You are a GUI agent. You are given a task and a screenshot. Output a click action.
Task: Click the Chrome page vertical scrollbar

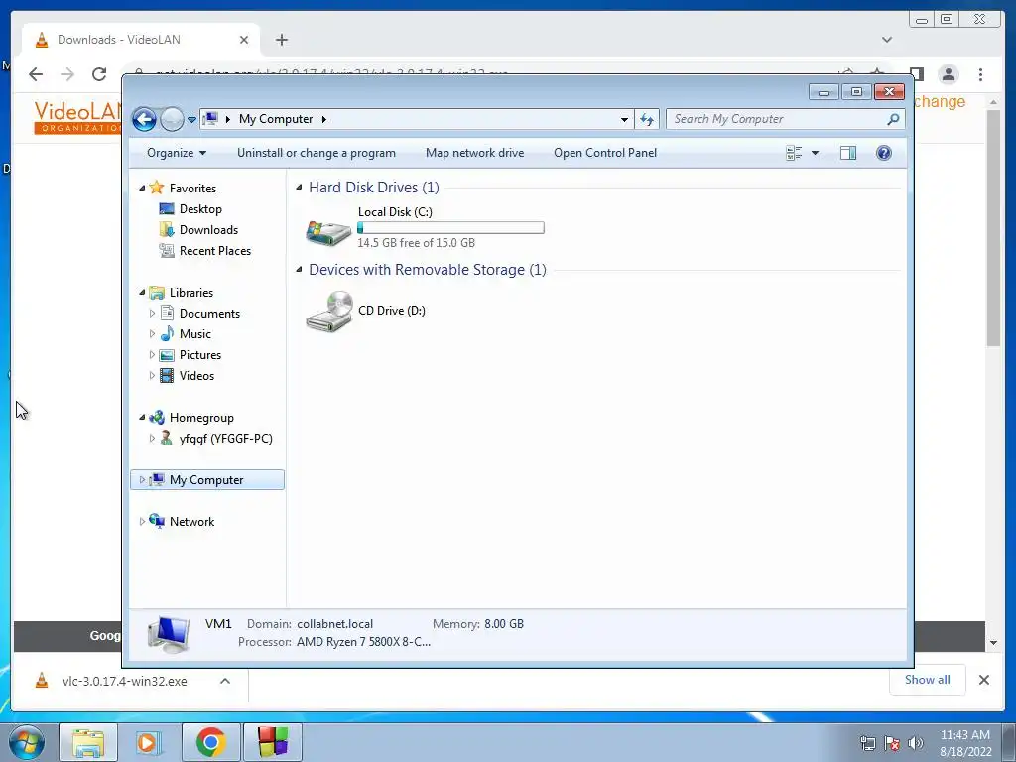pos(993,228)
